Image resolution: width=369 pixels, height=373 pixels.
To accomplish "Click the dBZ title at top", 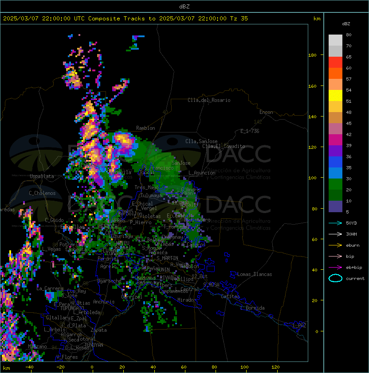I will (x=184, y=7).
